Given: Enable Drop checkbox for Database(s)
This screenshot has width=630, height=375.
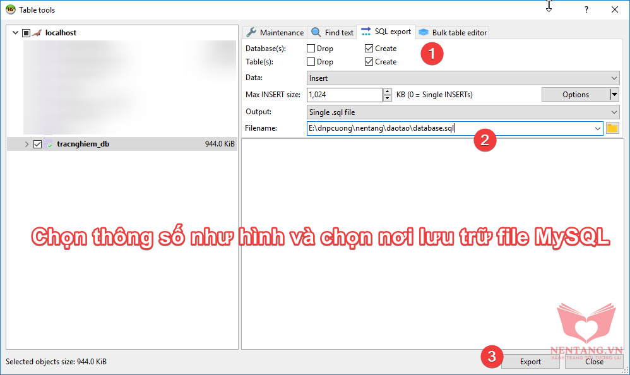Looking at the screenshot, I should 311,49.
